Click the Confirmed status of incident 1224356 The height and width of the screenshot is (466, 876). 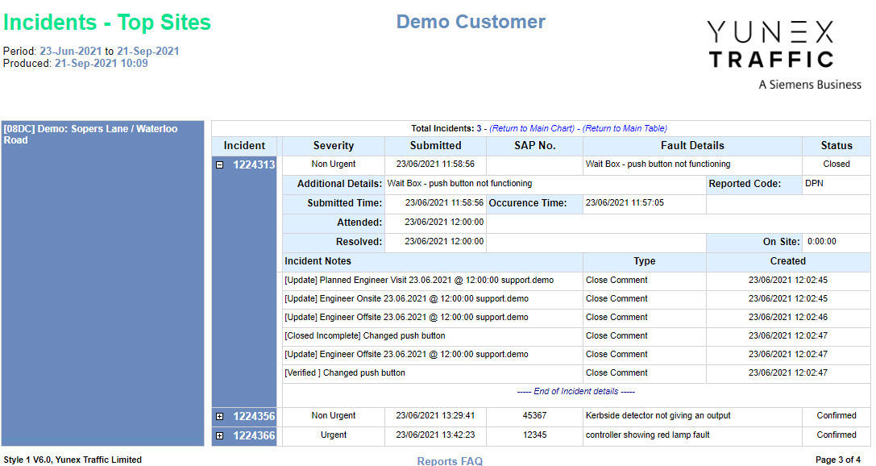[837, 416]
